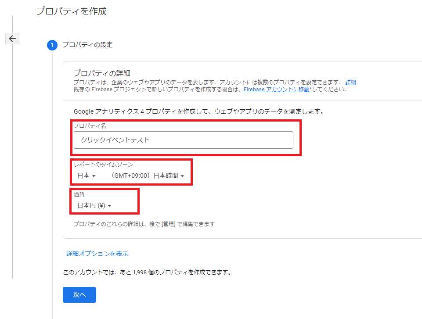Click the blue 次へ button
Viewport: 422px width, 319px height.
pyautogui.click(x=79, y=295)
